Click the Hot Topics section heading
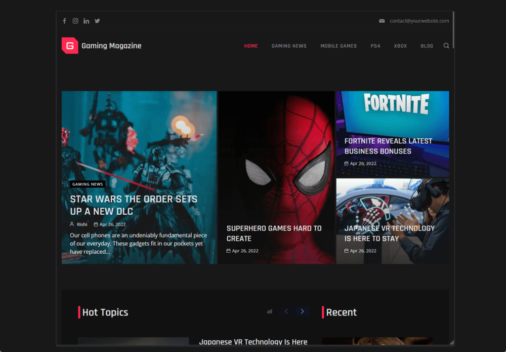This screenshot has width=506, height=352. (105, 313)
